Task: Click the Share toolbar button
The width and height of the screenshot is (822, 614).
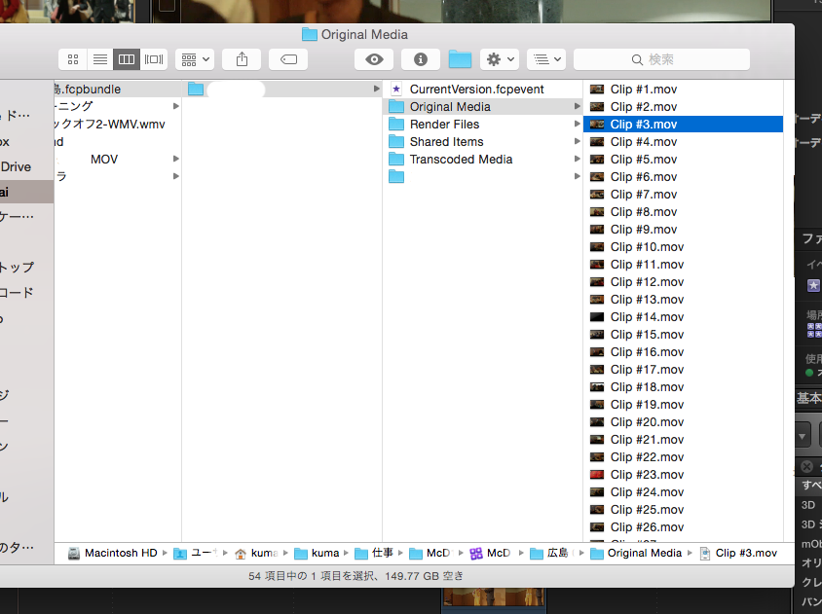Action: pyautogui.click(x=242, y=59)
